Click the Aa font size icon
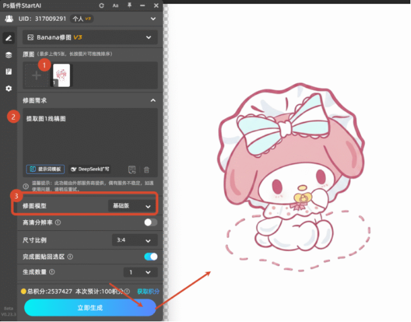This screenshot has width=411, height=322. point(115,6)
